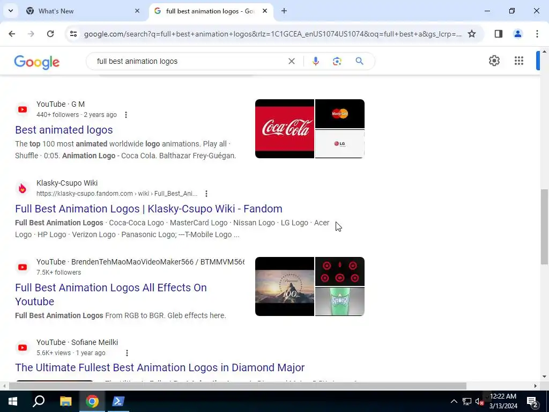549x412 pixels.
Task: Start a voice search with the microphone
Action: coord(315,61)
